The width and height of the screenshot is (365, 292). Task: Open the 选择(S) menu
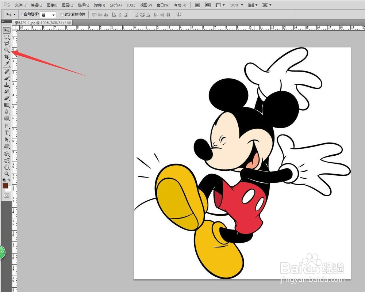pos(83,5)
